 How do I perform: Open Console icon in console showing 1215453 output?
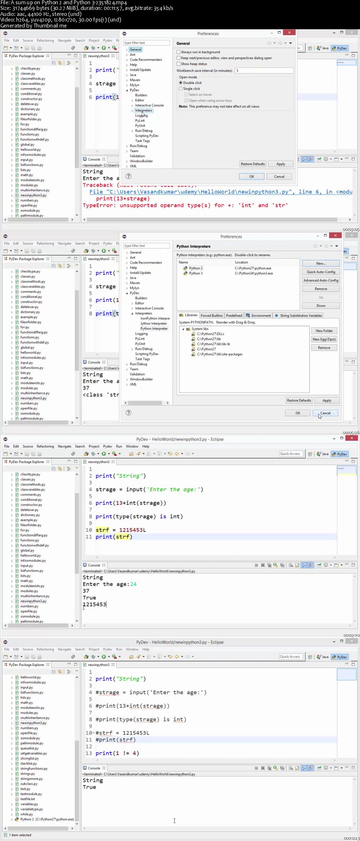[336, 565]
